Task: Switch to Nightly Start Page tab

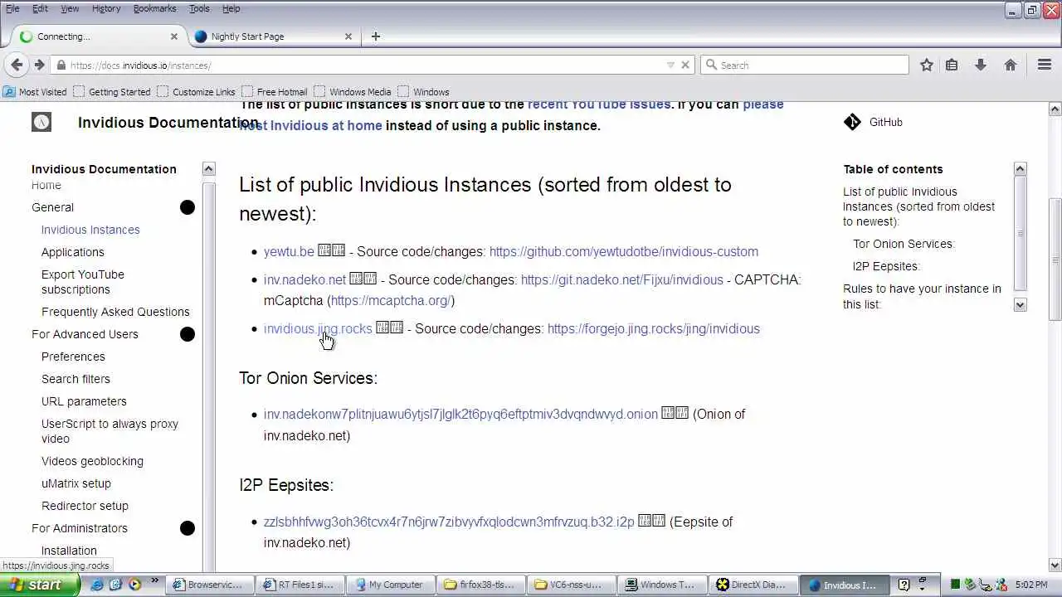Action: click(x=274, y=36)
